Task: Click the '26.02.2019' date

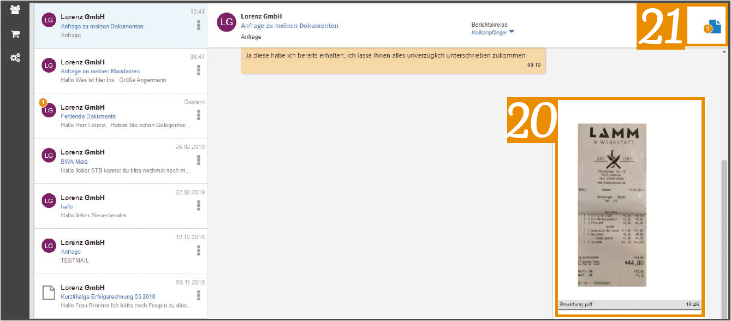Action: (190, 147)
